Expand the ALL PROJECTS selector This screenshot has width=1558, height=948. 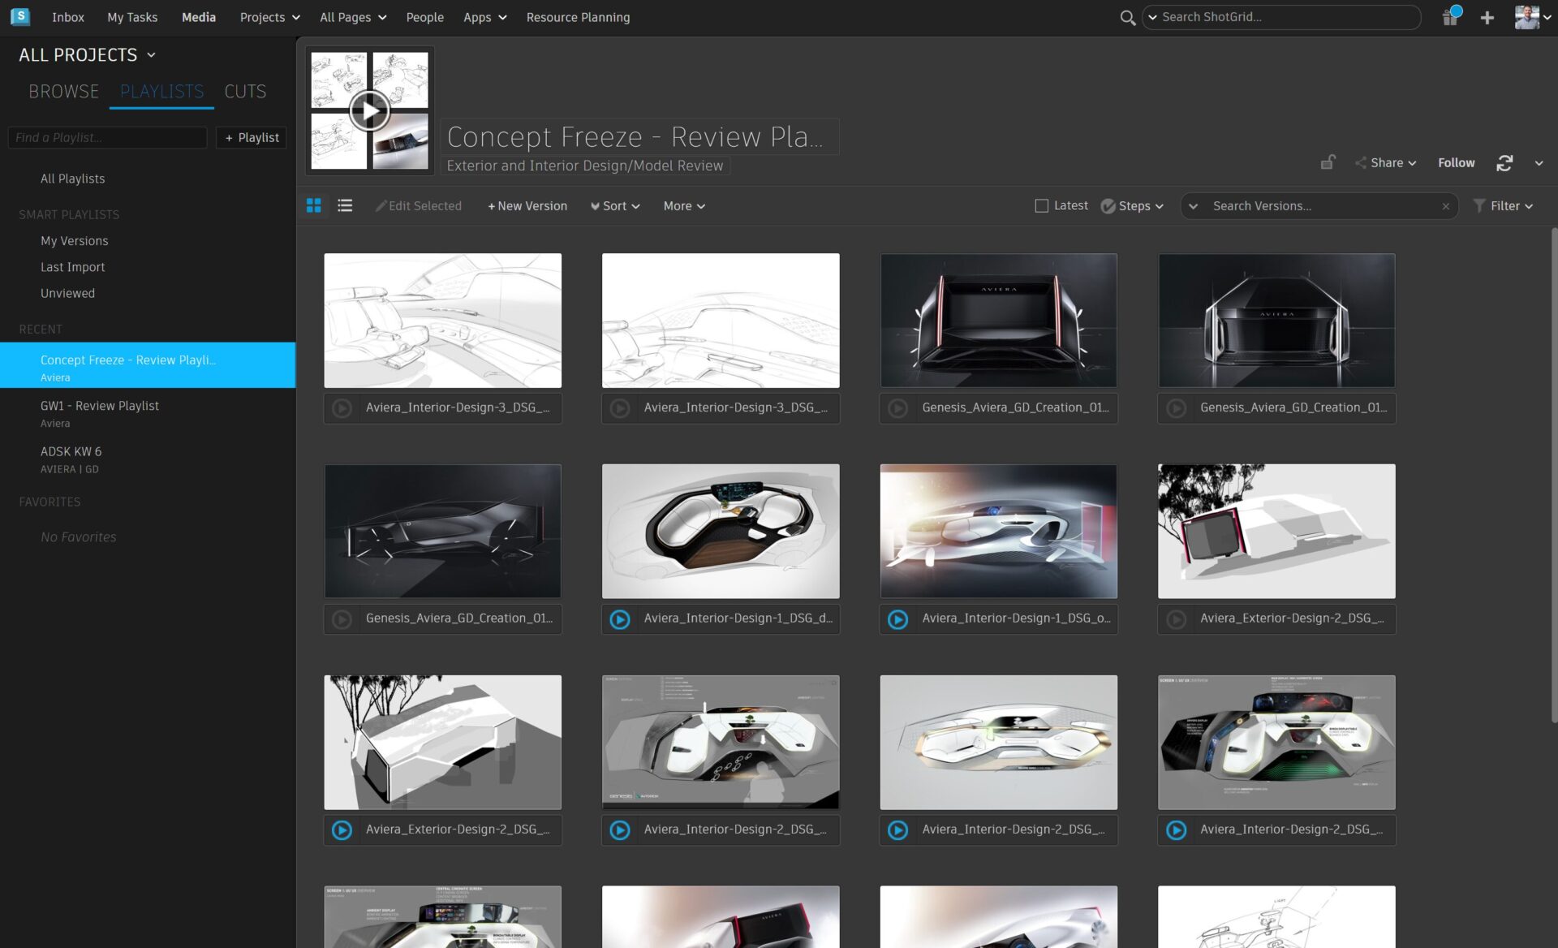click(x=87, y=55)
